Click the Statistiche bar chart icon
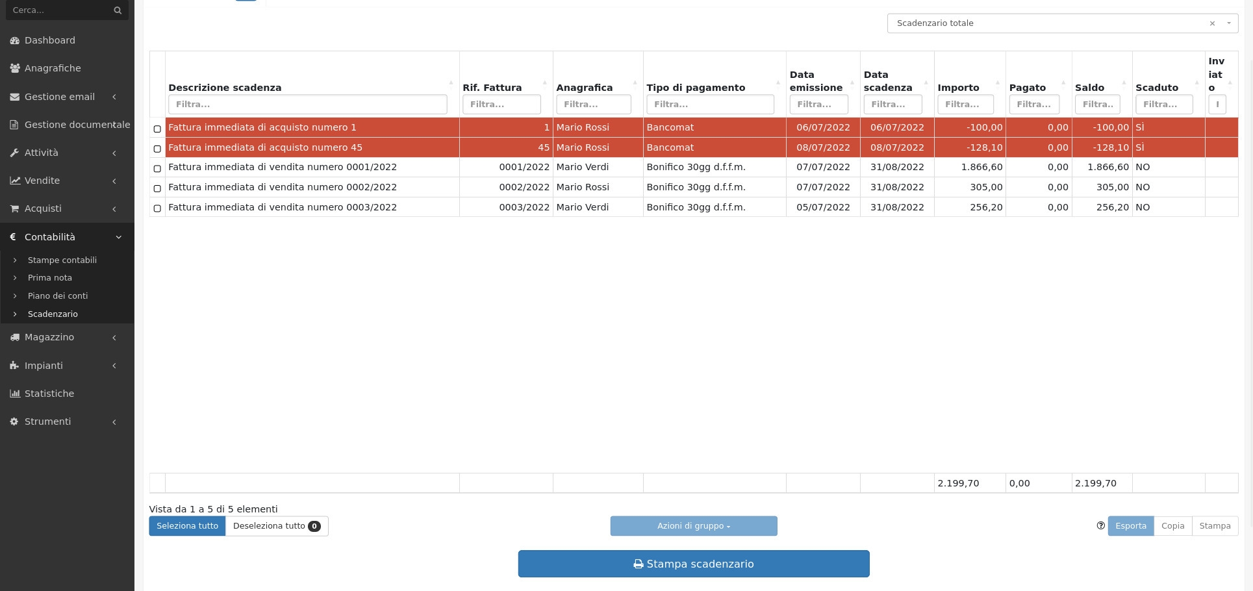Image resolution: width=1253 pixels, height=591 pixels. 14,394
